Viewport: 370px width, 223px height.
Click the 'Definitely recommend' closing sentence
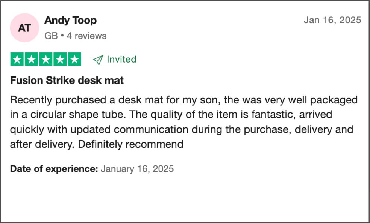pos(130,144)
